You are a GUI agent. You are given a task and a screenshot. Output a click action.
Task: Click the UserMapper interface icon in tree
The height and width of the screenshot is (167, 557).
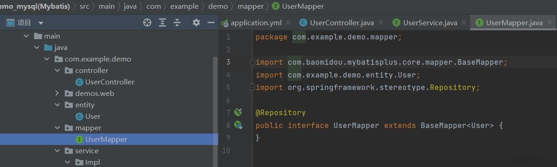pos(79,139)
